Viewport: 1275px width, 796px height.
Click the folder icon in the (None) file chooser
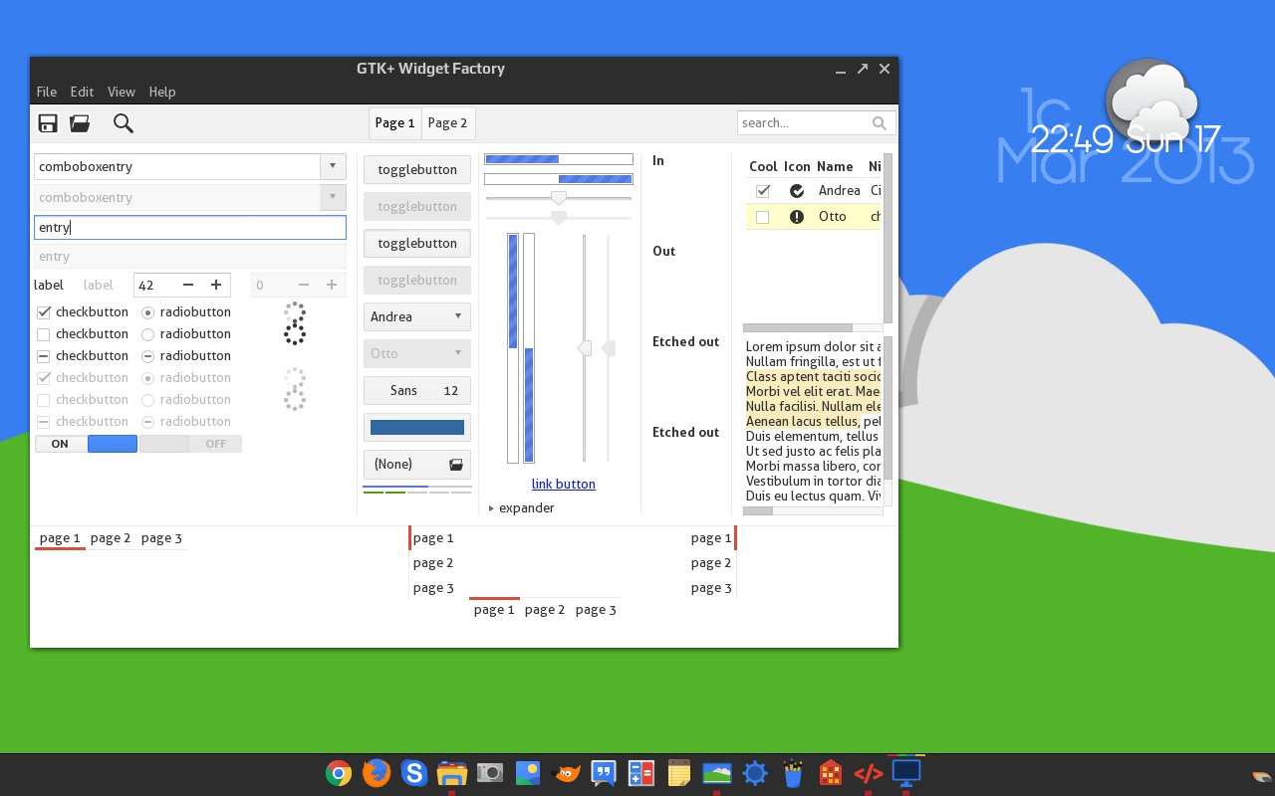coord(456,465)
